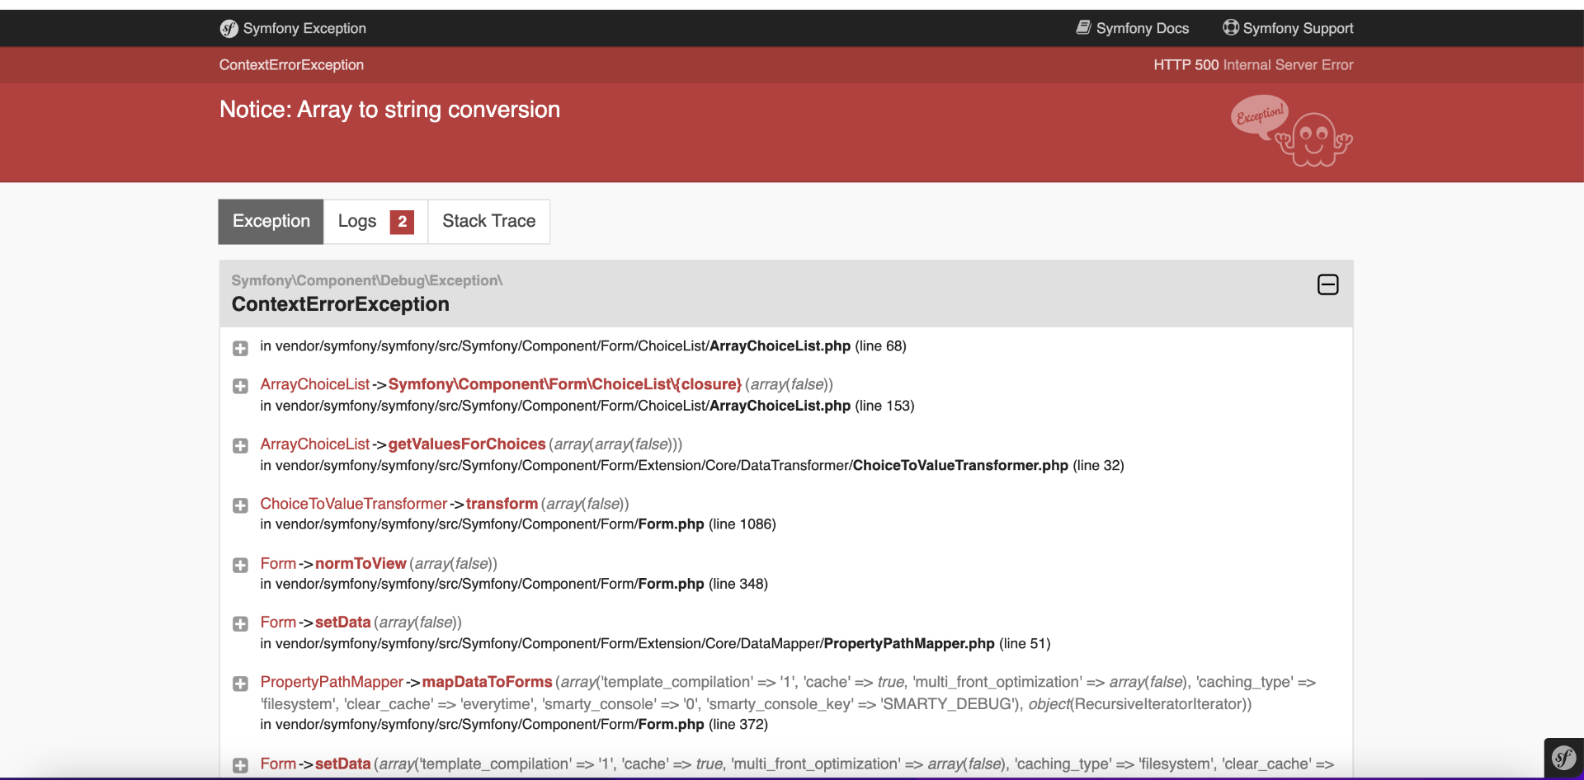Open the Symfony toolbar icon at bottom right
Screen dimensions: 1584x780
(1563, 758)
